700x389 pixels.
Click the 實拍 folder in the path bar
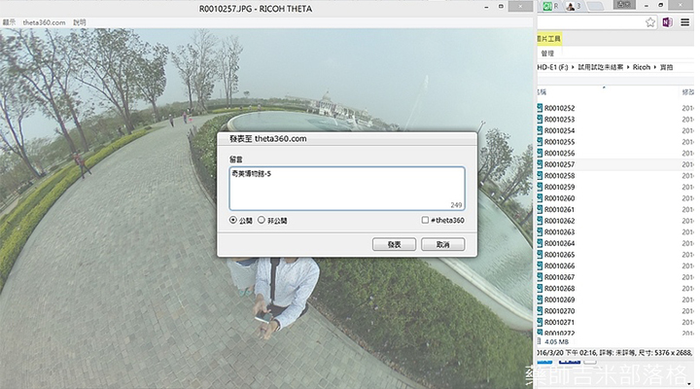point(666,67)
